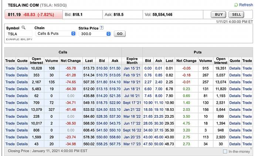
Task: Click the Jan 21 '22 expire month link
Action: tap(132, 110)
